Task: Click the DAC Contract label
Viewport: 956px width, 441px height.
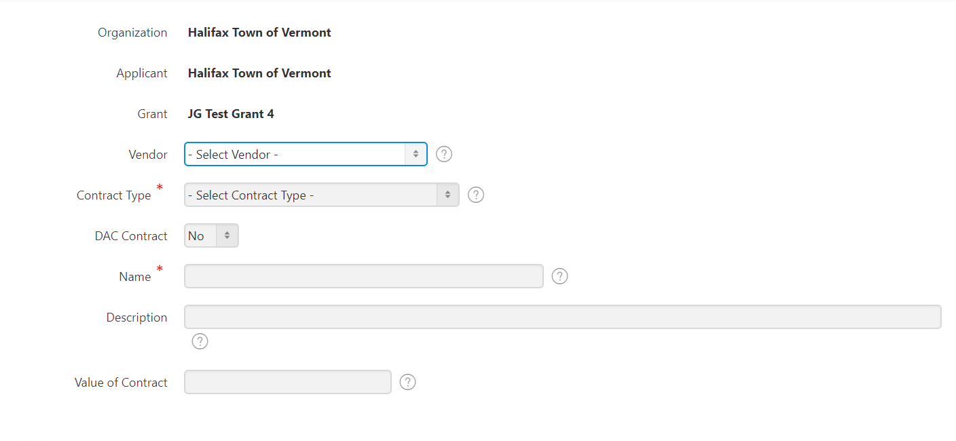Action: click(x=131, y=236)
